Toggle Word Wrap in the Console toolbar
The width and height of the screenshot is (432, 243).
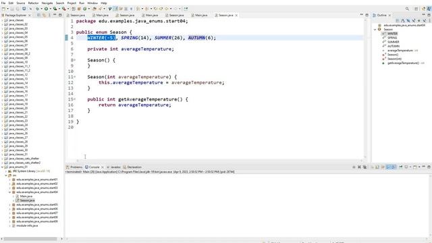[383, 167]
